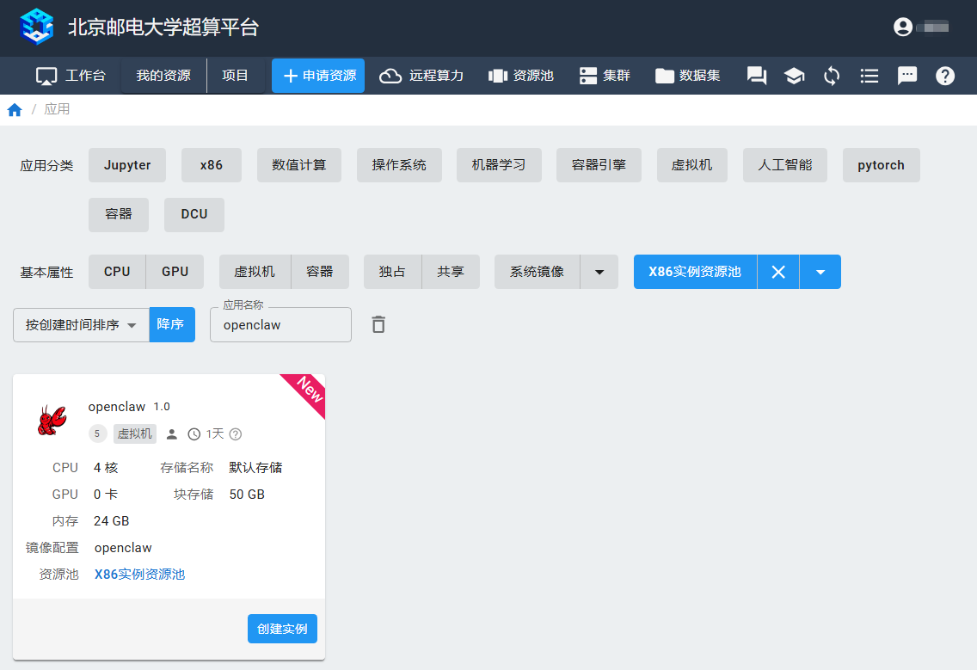Image resolution: width=977 pixels, height=670 pixels.
Task: Click the count badge 5
Action: coord(97,434)
